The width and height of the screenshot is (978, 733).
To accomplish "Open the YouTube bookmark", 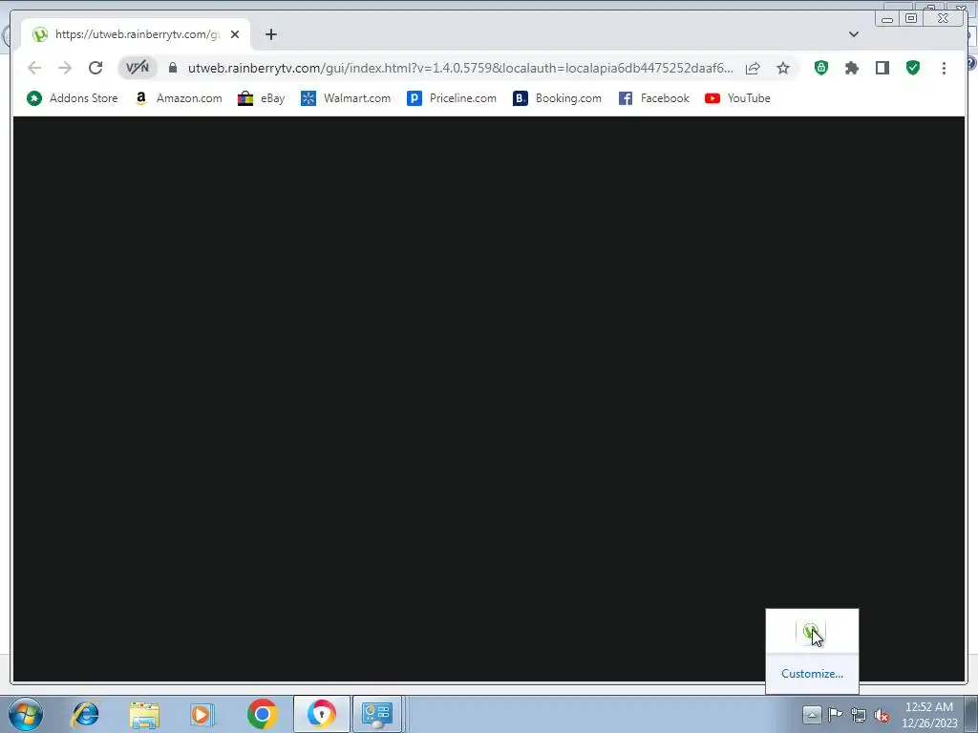I will click(x=737, y=98).
